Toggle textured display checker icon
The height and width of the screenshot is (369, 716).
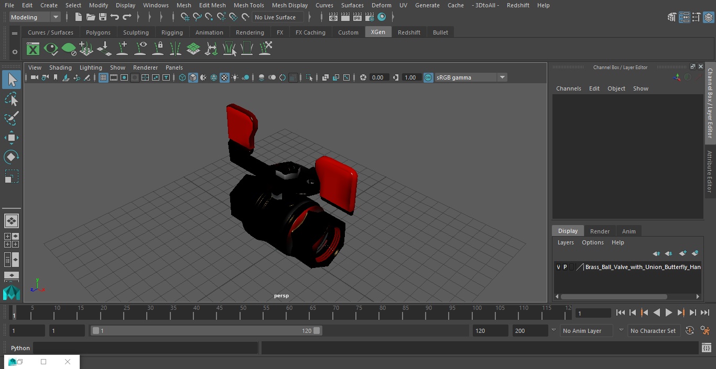coord(224,77)
